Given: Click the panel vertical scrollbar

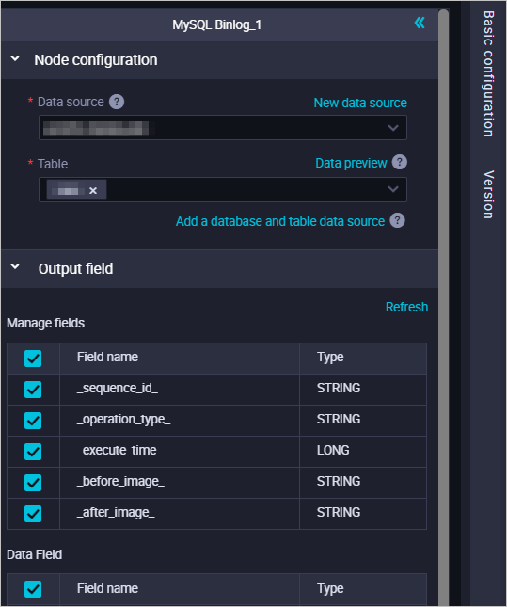Looking at the screenshot, I should pyautogui.click(x=444, y=308).
